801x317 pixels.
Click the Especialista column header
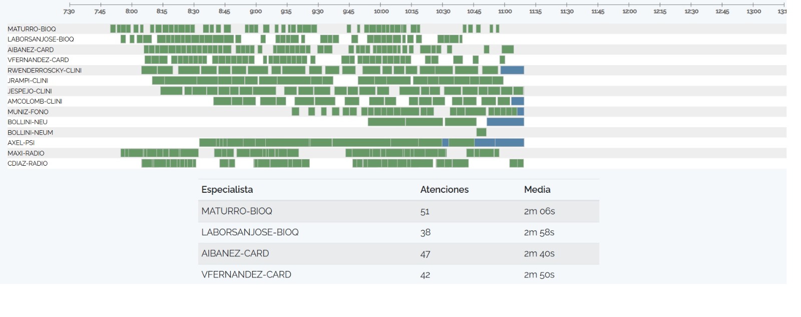pyautogui.click(x=227, y=190)
